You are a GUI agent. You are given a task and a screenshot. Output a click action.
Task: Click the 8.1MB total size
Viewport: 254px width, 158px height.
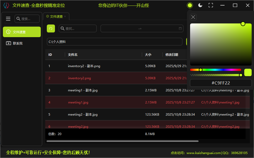point(150,134)
